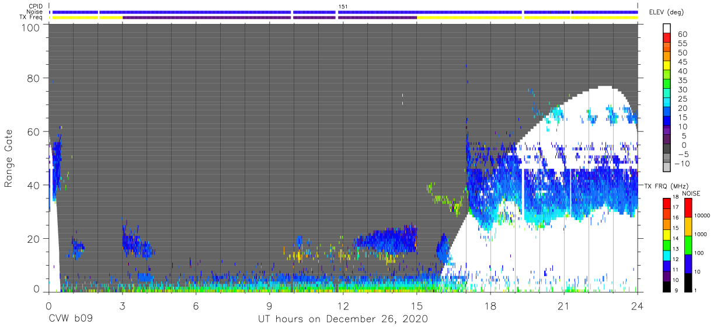Viewport: 717px width, 331px height.
Task: Click the 'Range Gate' y-axis title
Action: tap(9, 158)
